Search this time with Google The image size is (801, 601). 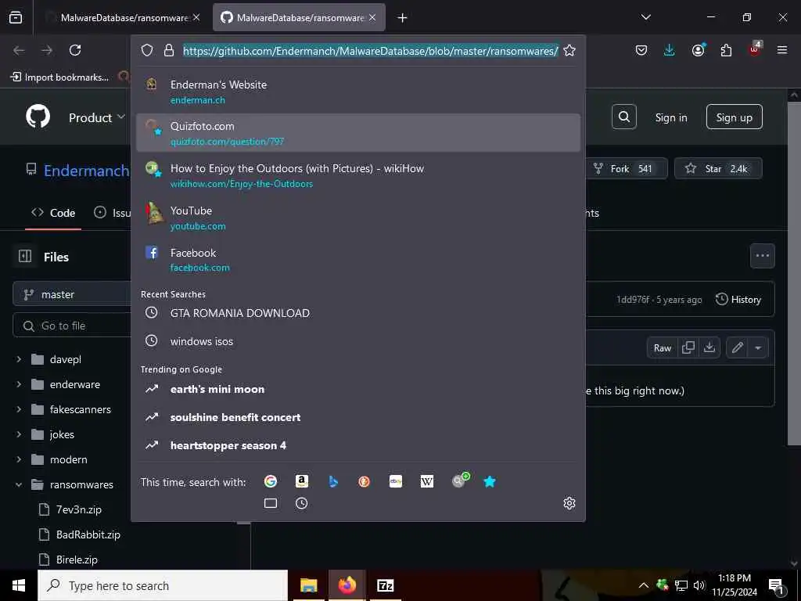270,481
